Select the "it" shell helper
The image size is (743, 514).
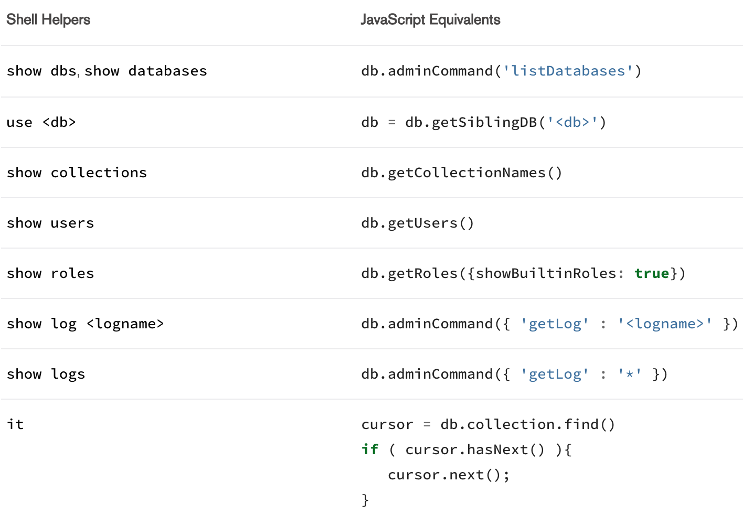click(x=15, y=424)
